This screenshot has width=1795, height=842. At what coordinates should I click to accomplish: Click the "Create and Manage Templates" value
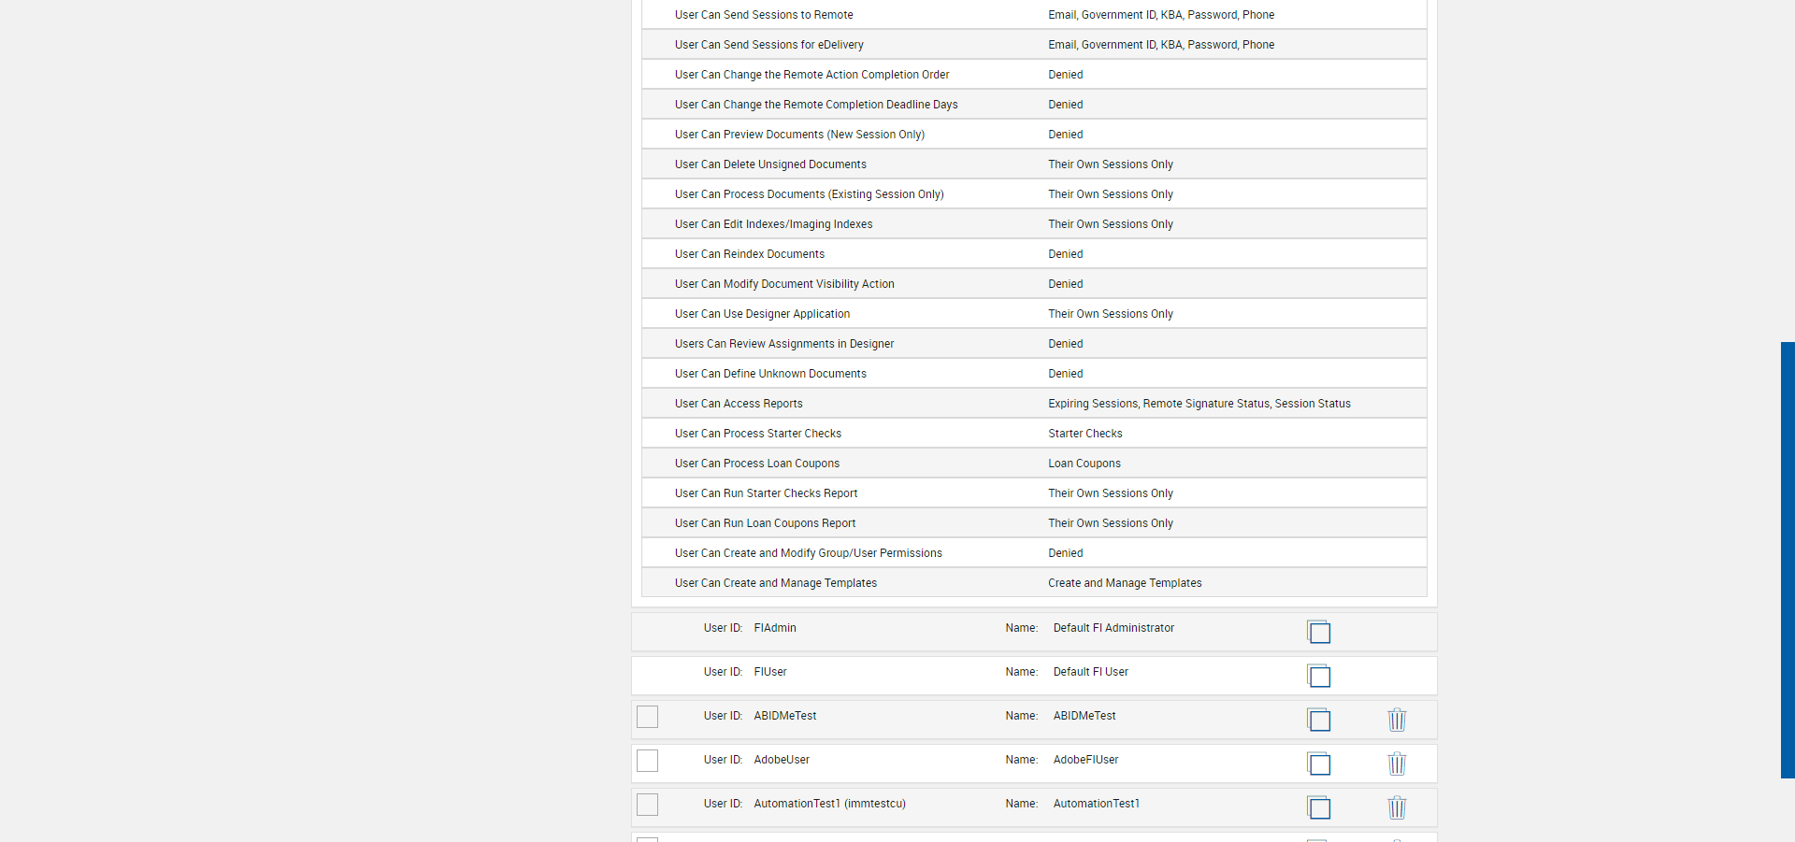pyautogui.click(x=1125, y=583)
